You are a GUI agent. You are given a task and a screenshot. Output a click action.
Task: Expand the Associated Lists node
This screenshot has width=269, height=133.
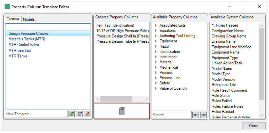click(156, 25)
